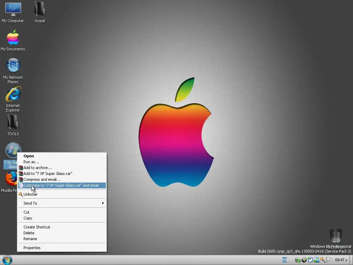Click the white flag tray icon
353x265 pixels.
click(329, 260)
